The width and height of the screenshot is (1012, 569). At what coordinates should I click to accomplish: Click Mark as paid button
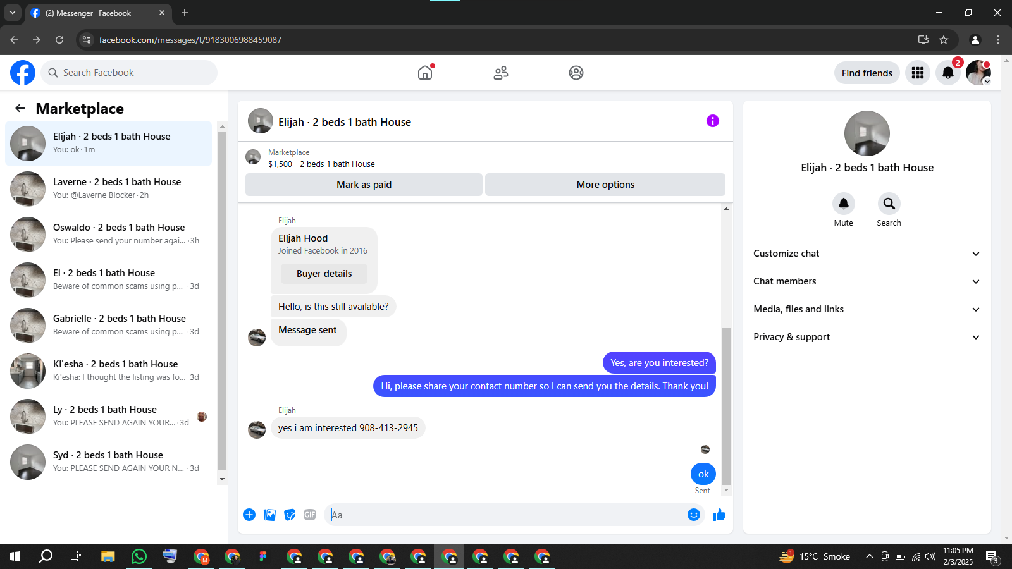(x=364, y=185)
